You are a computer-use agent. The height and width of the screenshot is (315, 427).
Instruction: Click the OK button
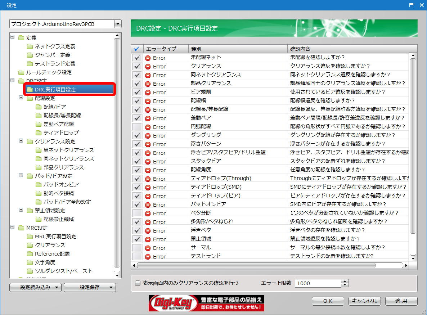[328, 301]
